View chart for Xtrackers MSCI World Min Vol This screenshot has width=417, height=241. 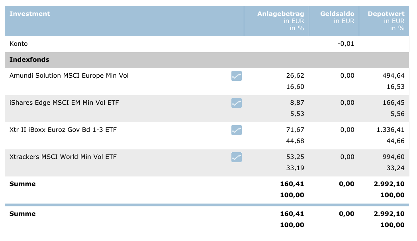click(237, 157)
